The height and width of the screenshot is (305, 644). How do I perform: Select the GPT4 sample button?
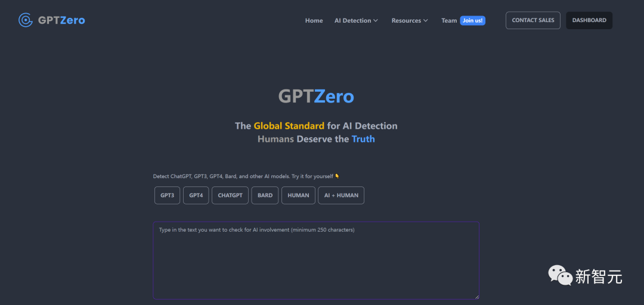click(196, 195)
